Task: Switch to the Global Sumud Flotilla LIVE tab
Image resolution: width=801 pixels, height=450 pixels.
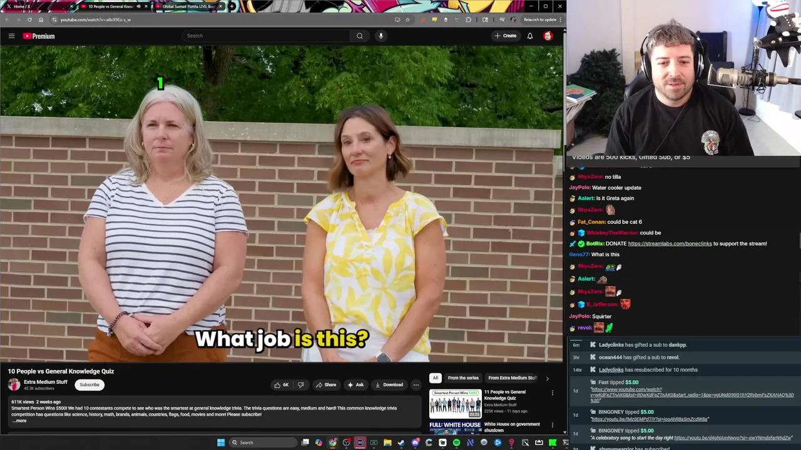Action: pos(188,6)
